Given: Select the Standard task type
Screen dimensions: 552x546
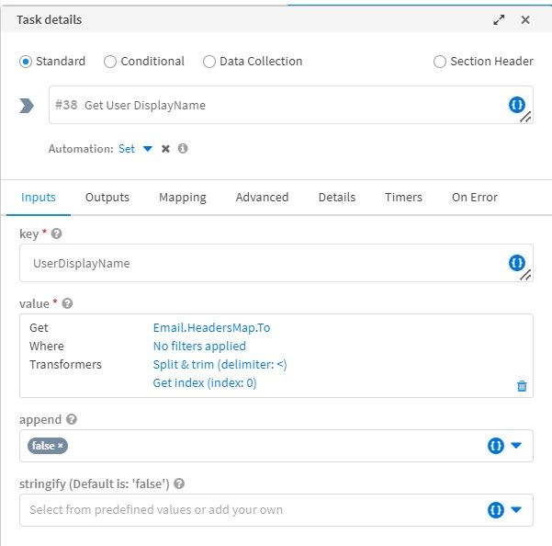Looking at the screenshot, I should click(26, 62).
